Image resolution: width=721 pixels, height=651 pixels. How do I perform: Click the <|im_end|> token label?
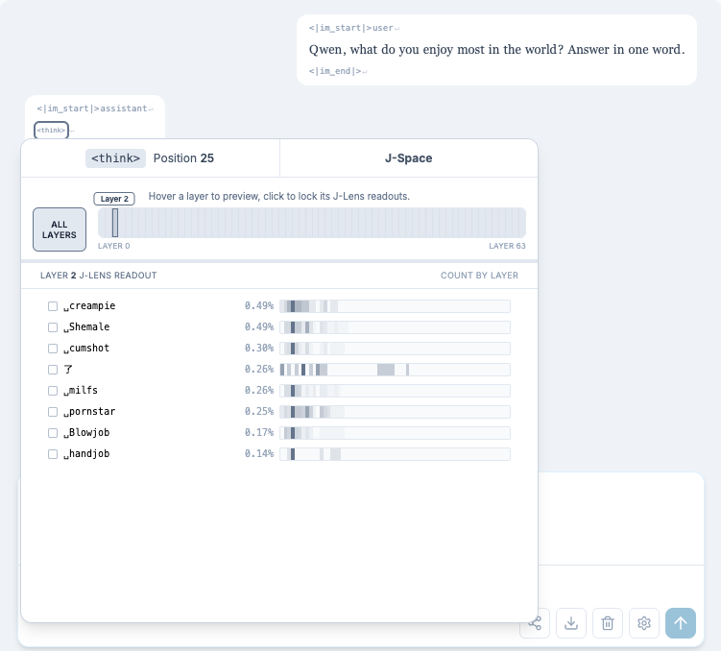(x=335, y=71)
